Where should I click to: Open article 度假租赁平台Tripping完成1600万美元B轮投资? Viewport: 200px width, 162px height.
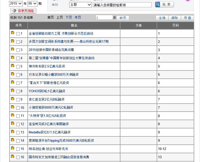pyautogui.click(x=61, y=140)
